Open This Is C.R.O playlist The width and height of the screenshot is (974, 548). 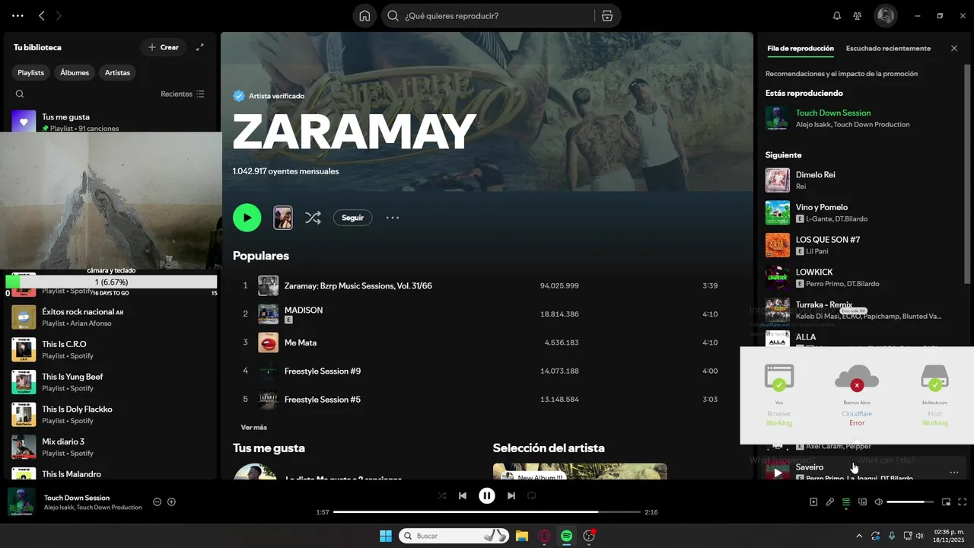click(x=110, y=349)
